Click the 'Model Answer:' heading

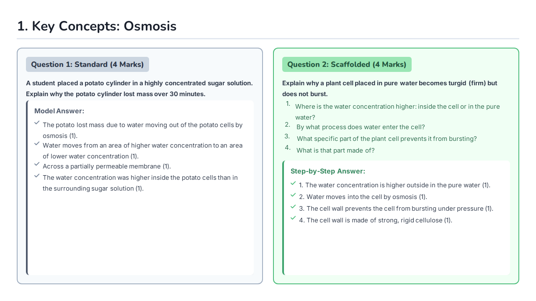[x=59, y=111]
